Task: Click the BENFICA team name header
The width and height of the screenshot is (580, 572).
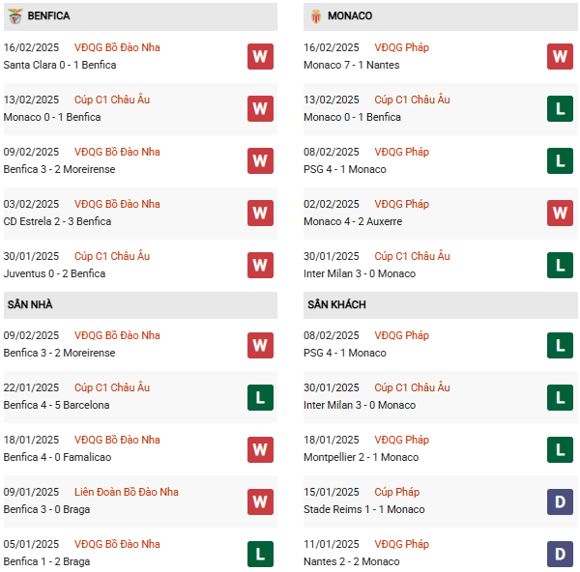Action: [x=48, y=16]
